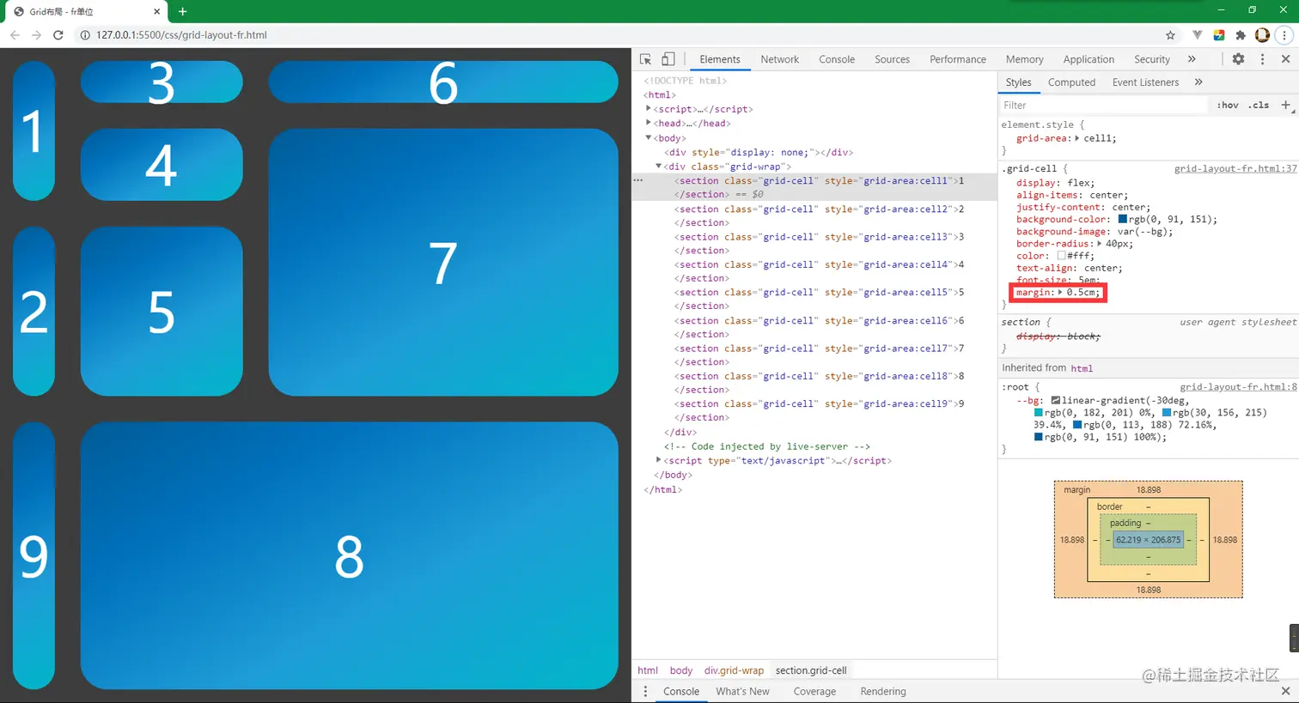This screenshot has height=703, width=1299.
Task: Switch to the Elements panel tab
Action: point(720,59)
